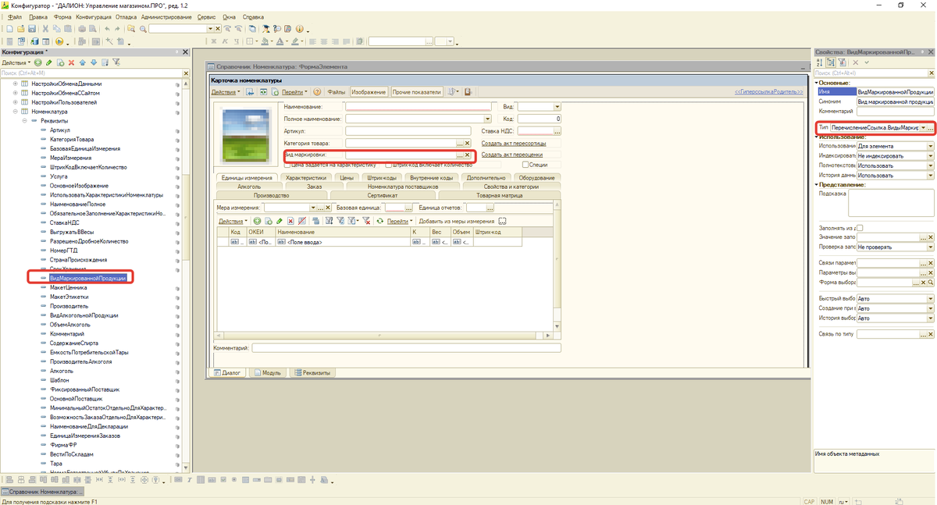Switch to the Штрих-коды tab
The image size is (937, 505).
tap(382, 178)
